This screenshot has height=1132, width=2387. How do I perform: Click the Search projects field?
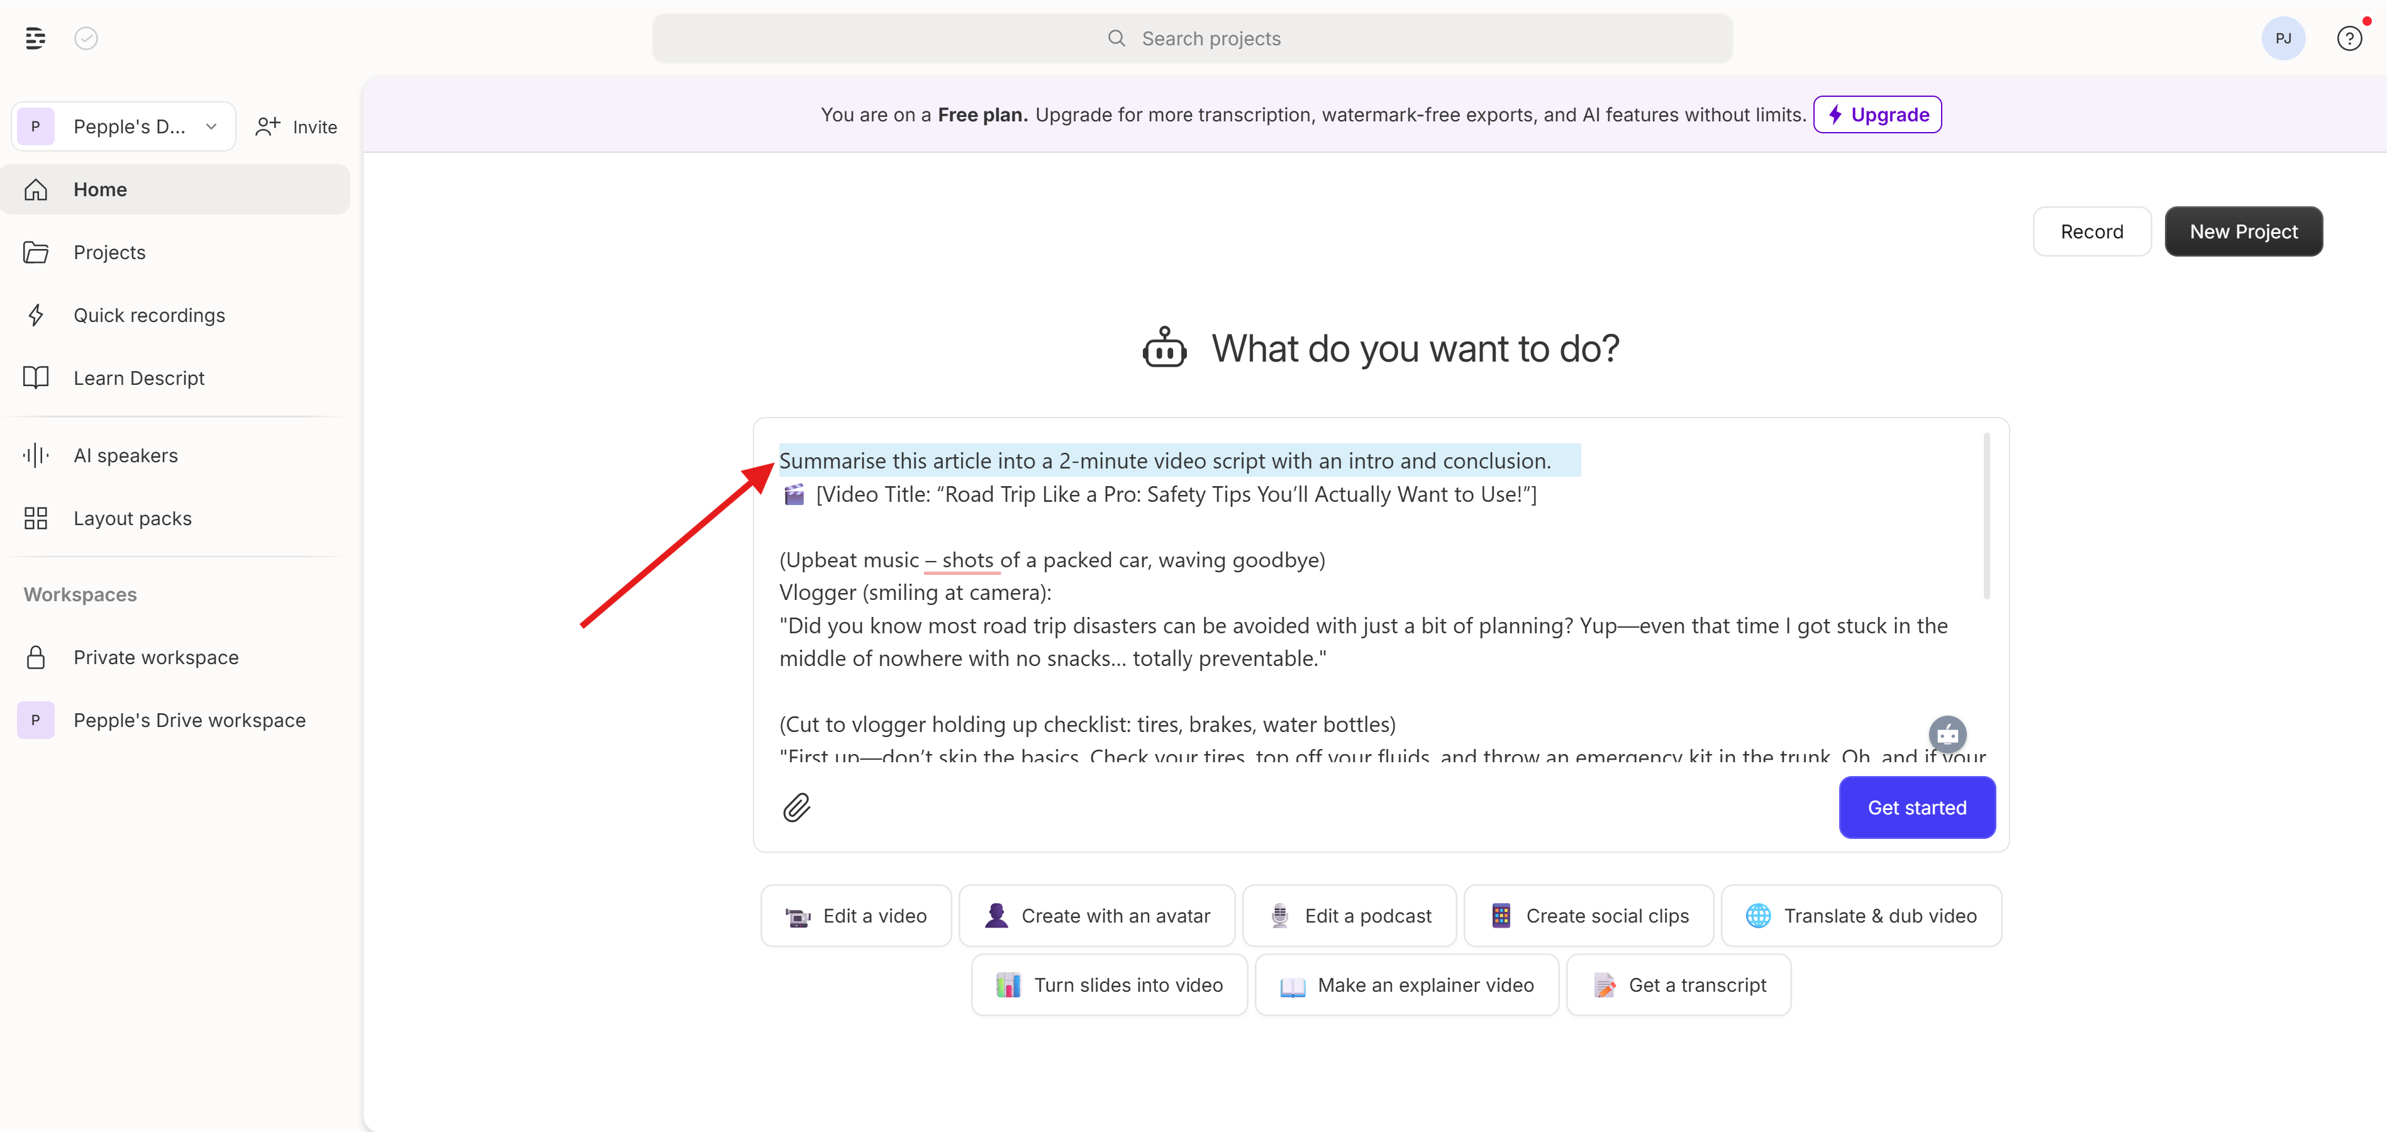[x=1193, y=39]
